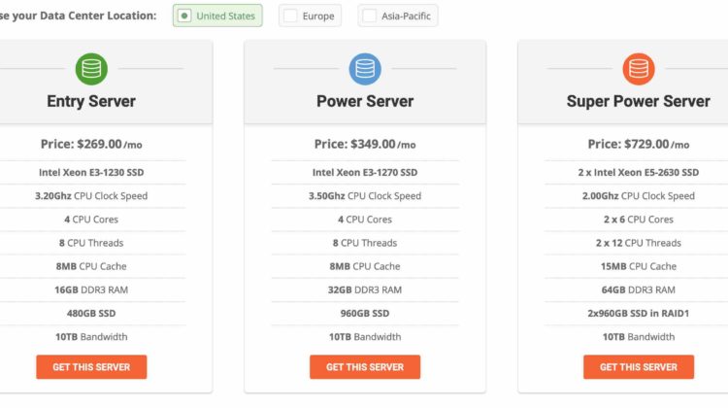Get the Power Server plan
728x408 pixels.
pos(365,367)
